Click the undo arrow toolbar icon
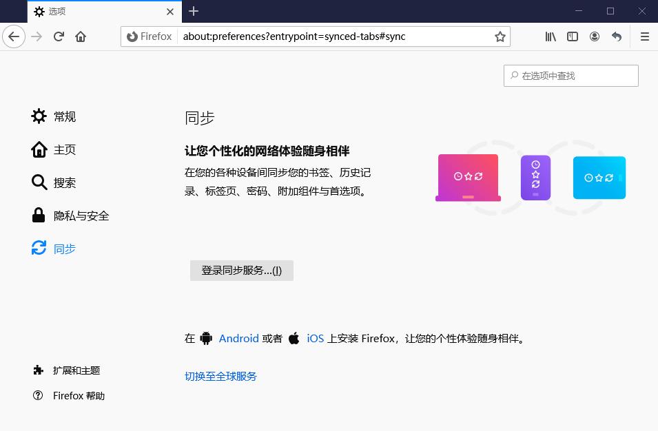The width and height of the screenshot is (658, 431). click(x=617, y=36)
